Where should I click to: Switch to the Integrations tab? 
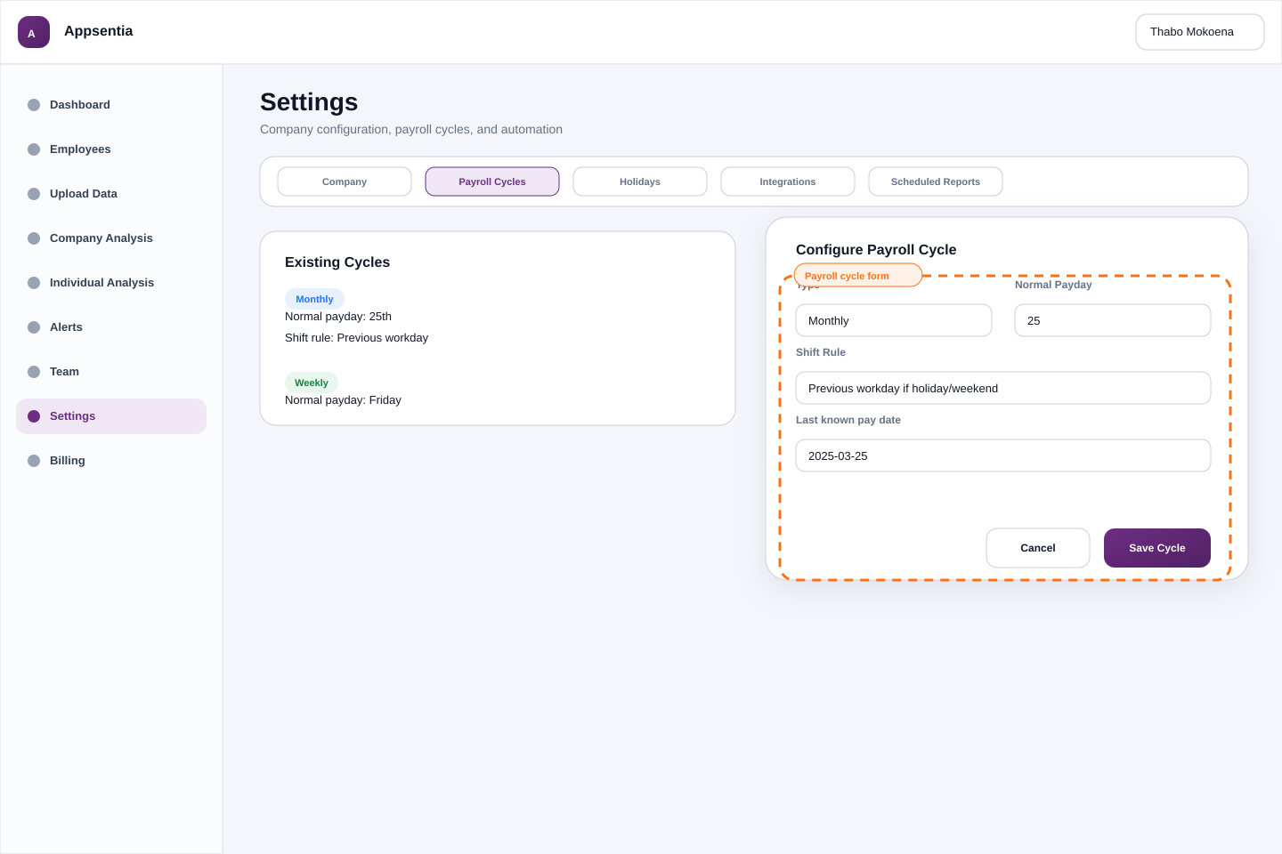pyautogui.click(x=788, y=181)
